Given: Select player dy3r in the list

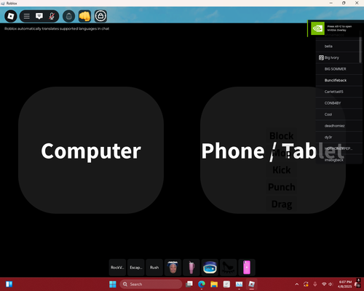Looking at the screenshot, I should pyautogui.click(x=339, y=137).
